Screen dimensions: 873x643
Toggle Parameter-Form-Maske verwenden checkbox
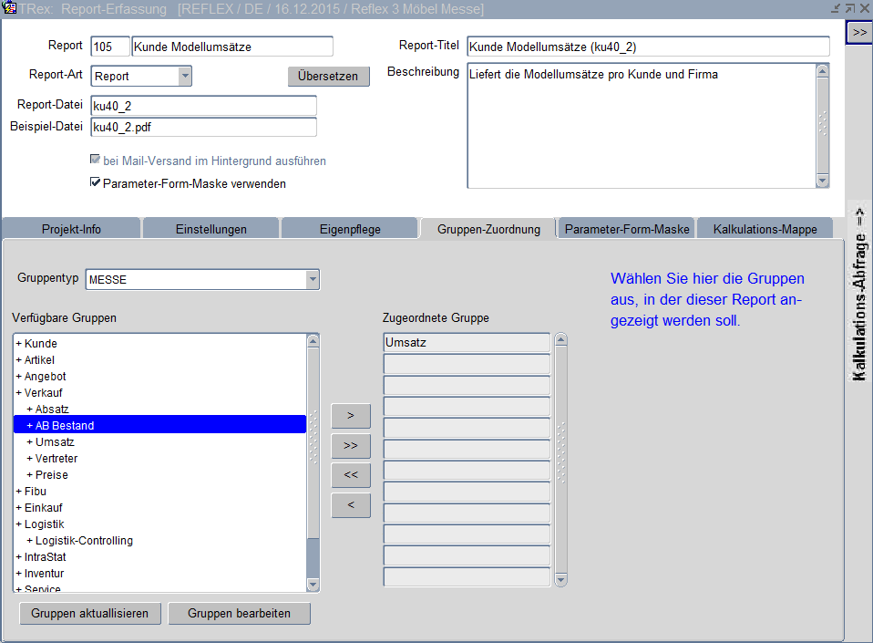point(95,183)
